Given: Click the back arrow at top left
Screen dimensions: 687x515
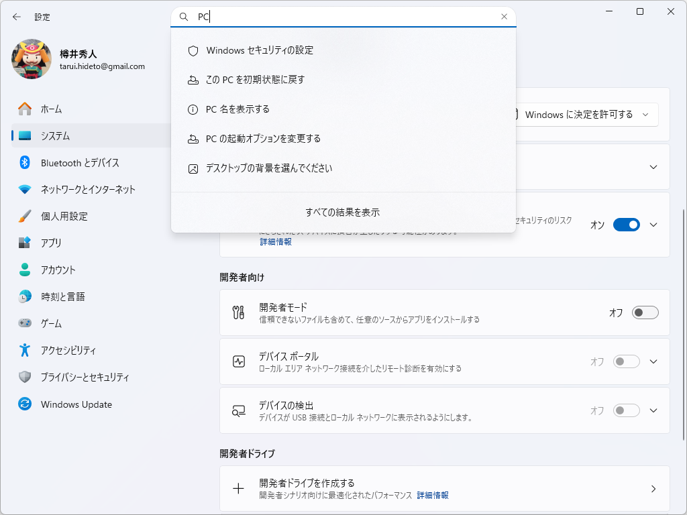Looking at the screenshot, I should click(16, 17).
